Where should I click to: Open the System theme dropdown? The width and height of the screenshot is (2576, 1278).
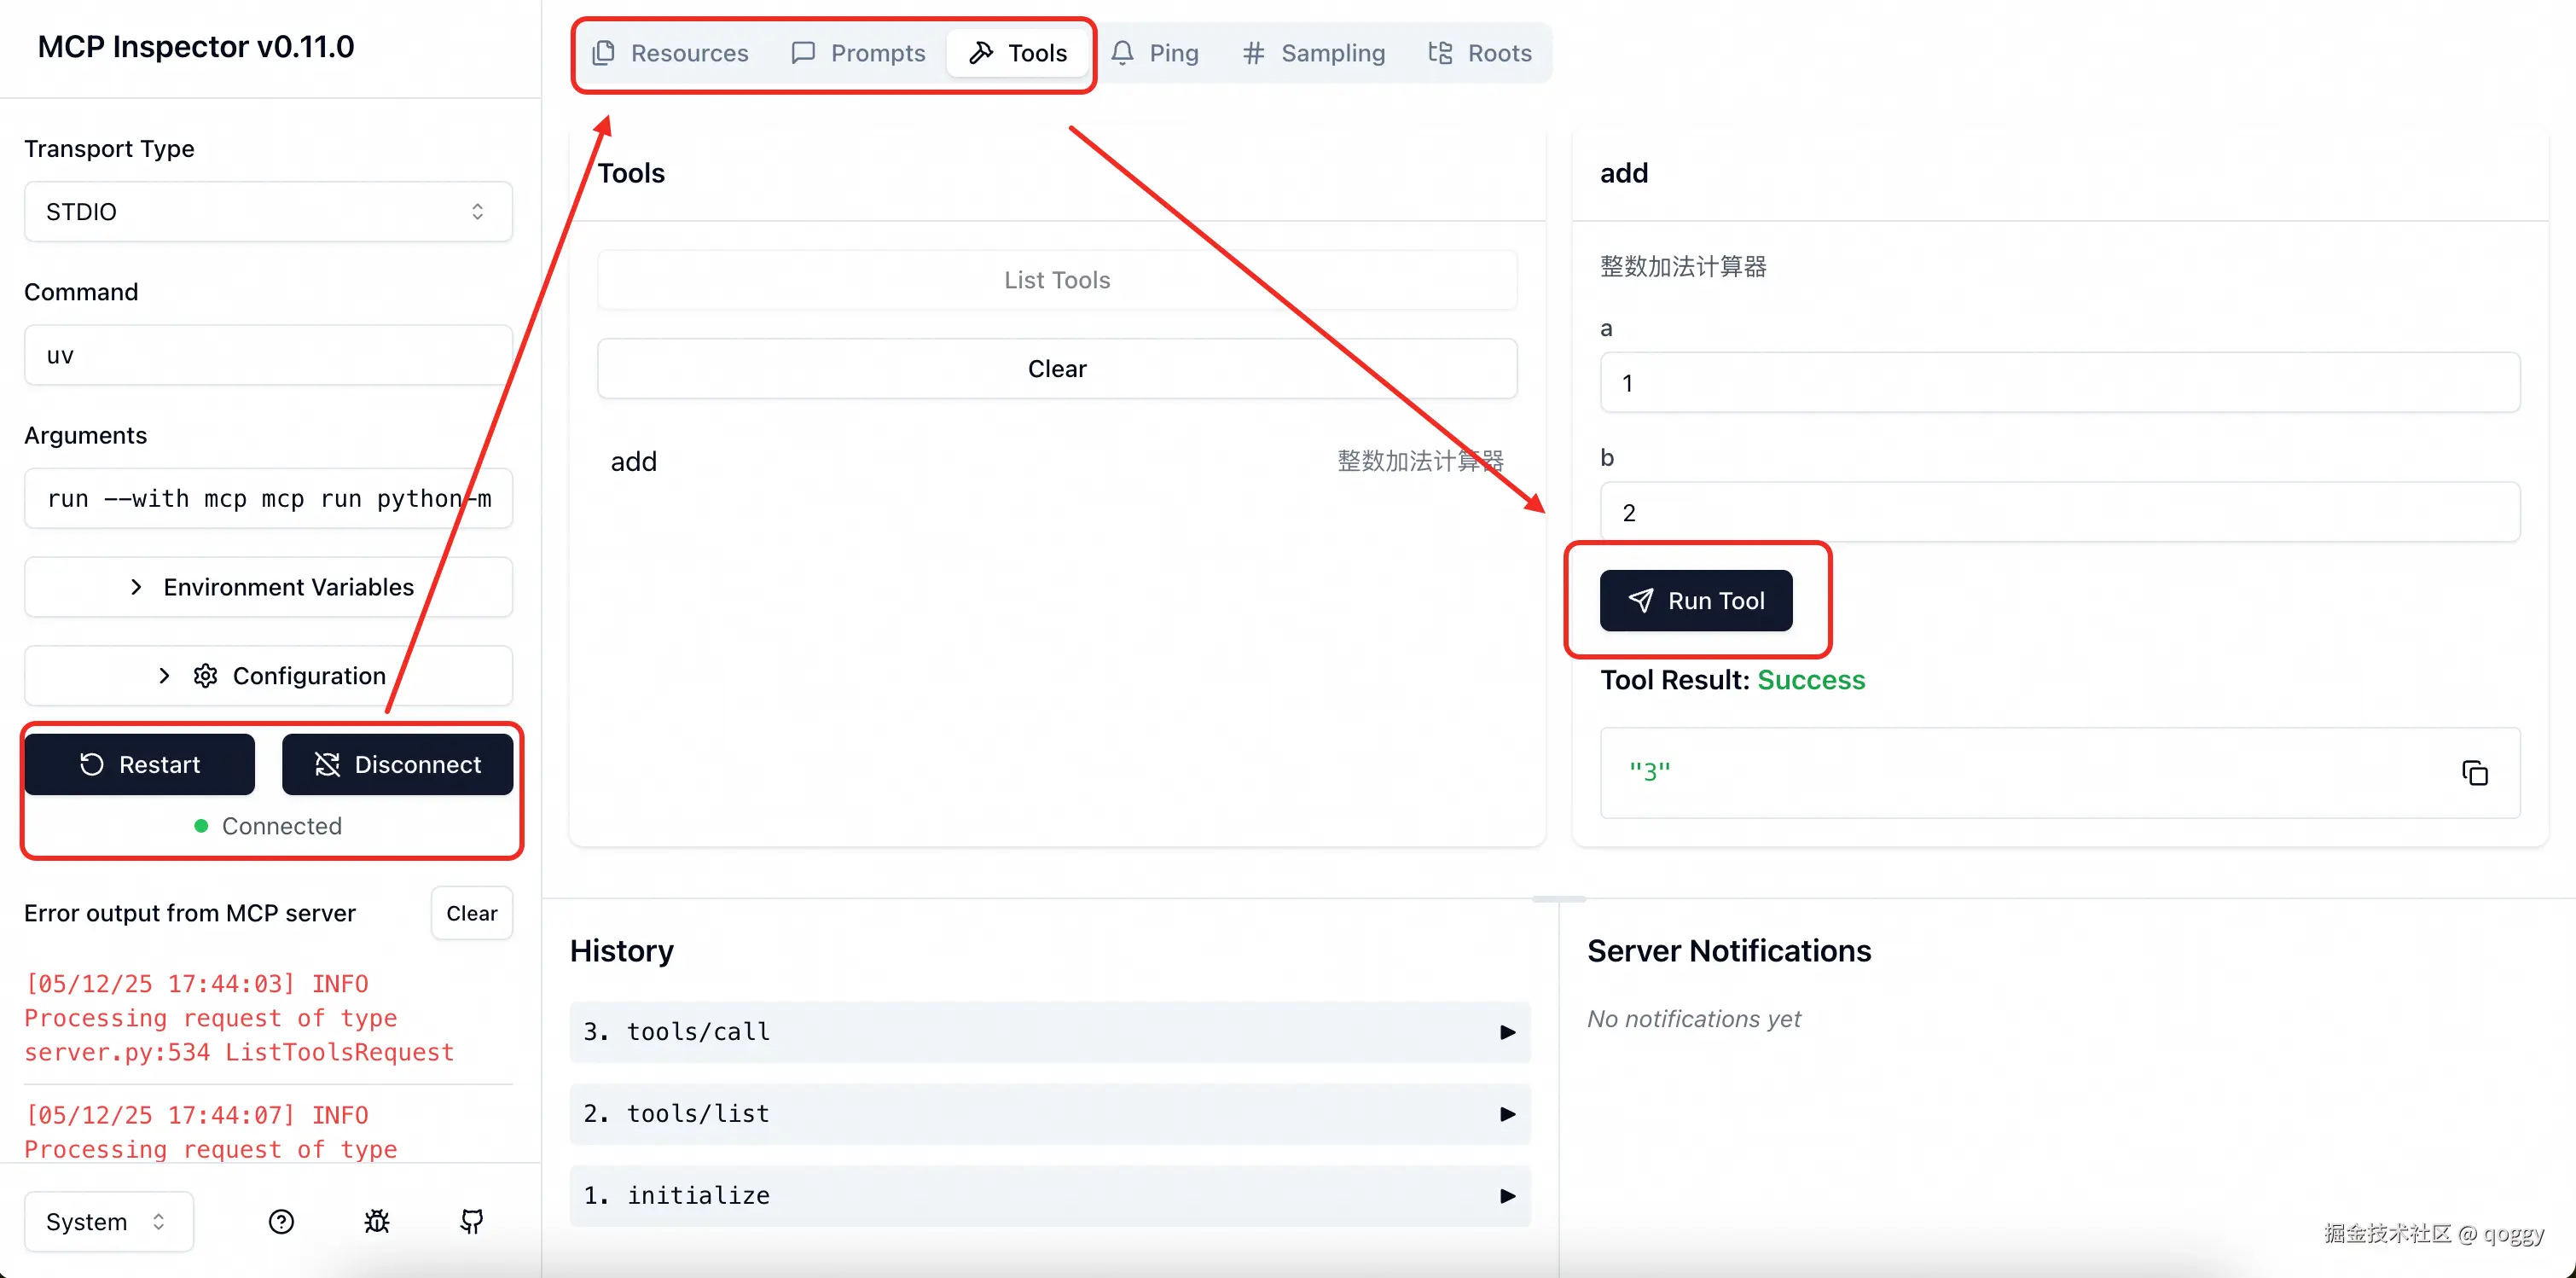tap(108, 1221)
